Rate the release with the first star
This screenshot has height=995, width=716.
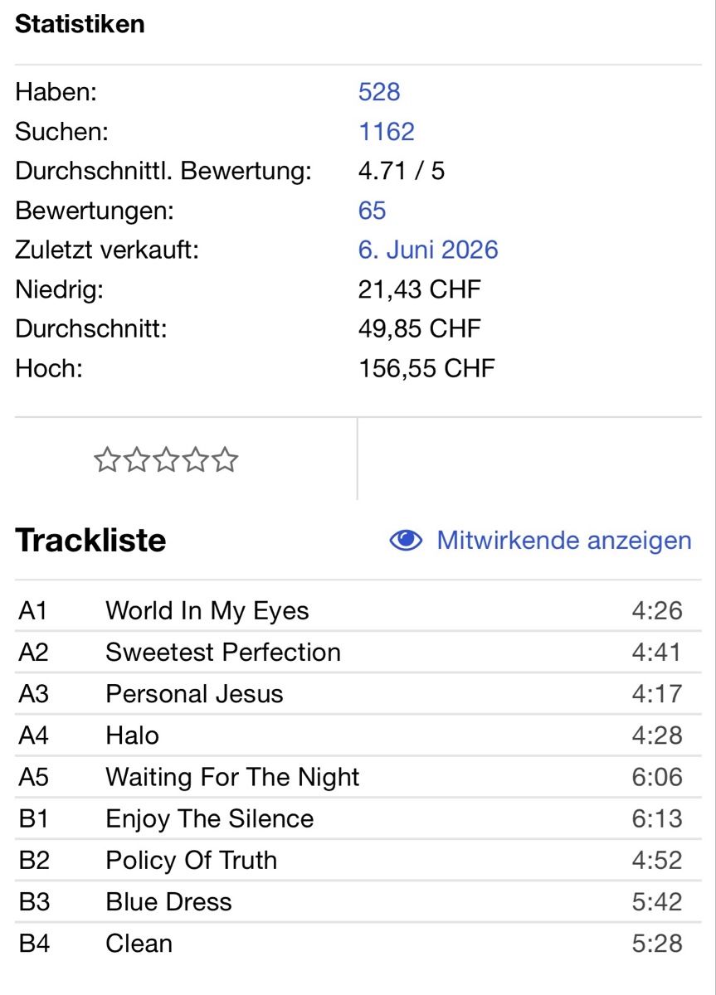click(x=107, y=459)
